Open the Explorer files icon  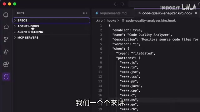(6, 15)
